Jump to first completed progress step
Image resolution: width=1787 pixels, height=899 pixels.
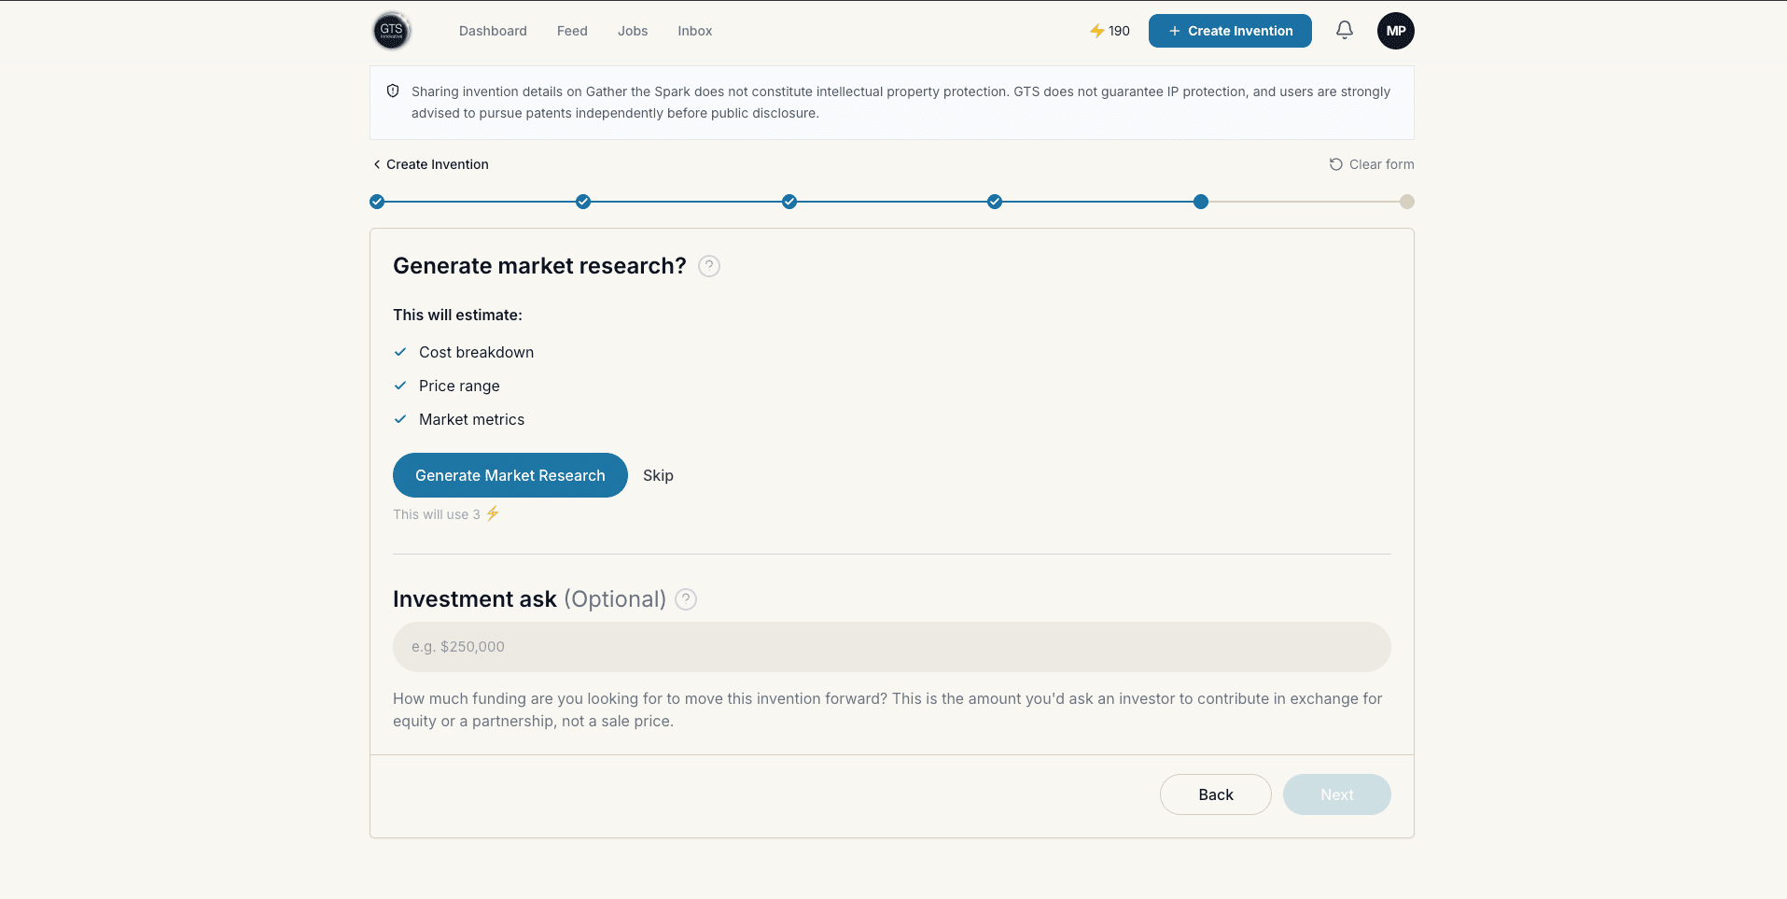coord(377,202)
